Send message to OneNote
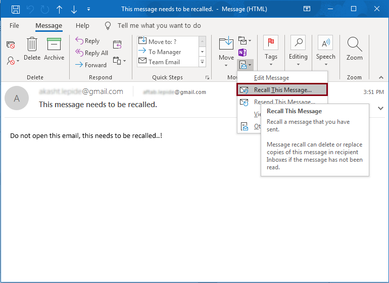The image size is (389, 283). click(242, 52)
